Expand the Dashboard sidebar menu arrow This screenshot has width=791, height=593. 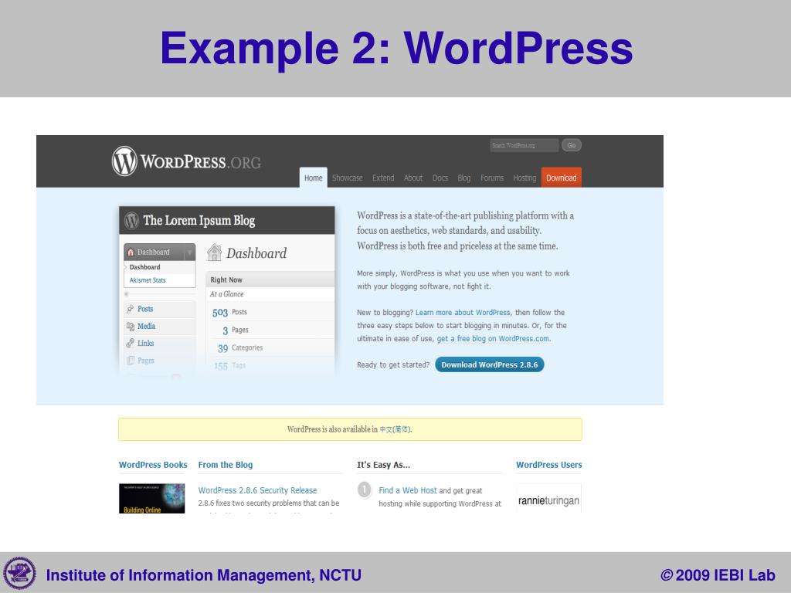(190, 252)
